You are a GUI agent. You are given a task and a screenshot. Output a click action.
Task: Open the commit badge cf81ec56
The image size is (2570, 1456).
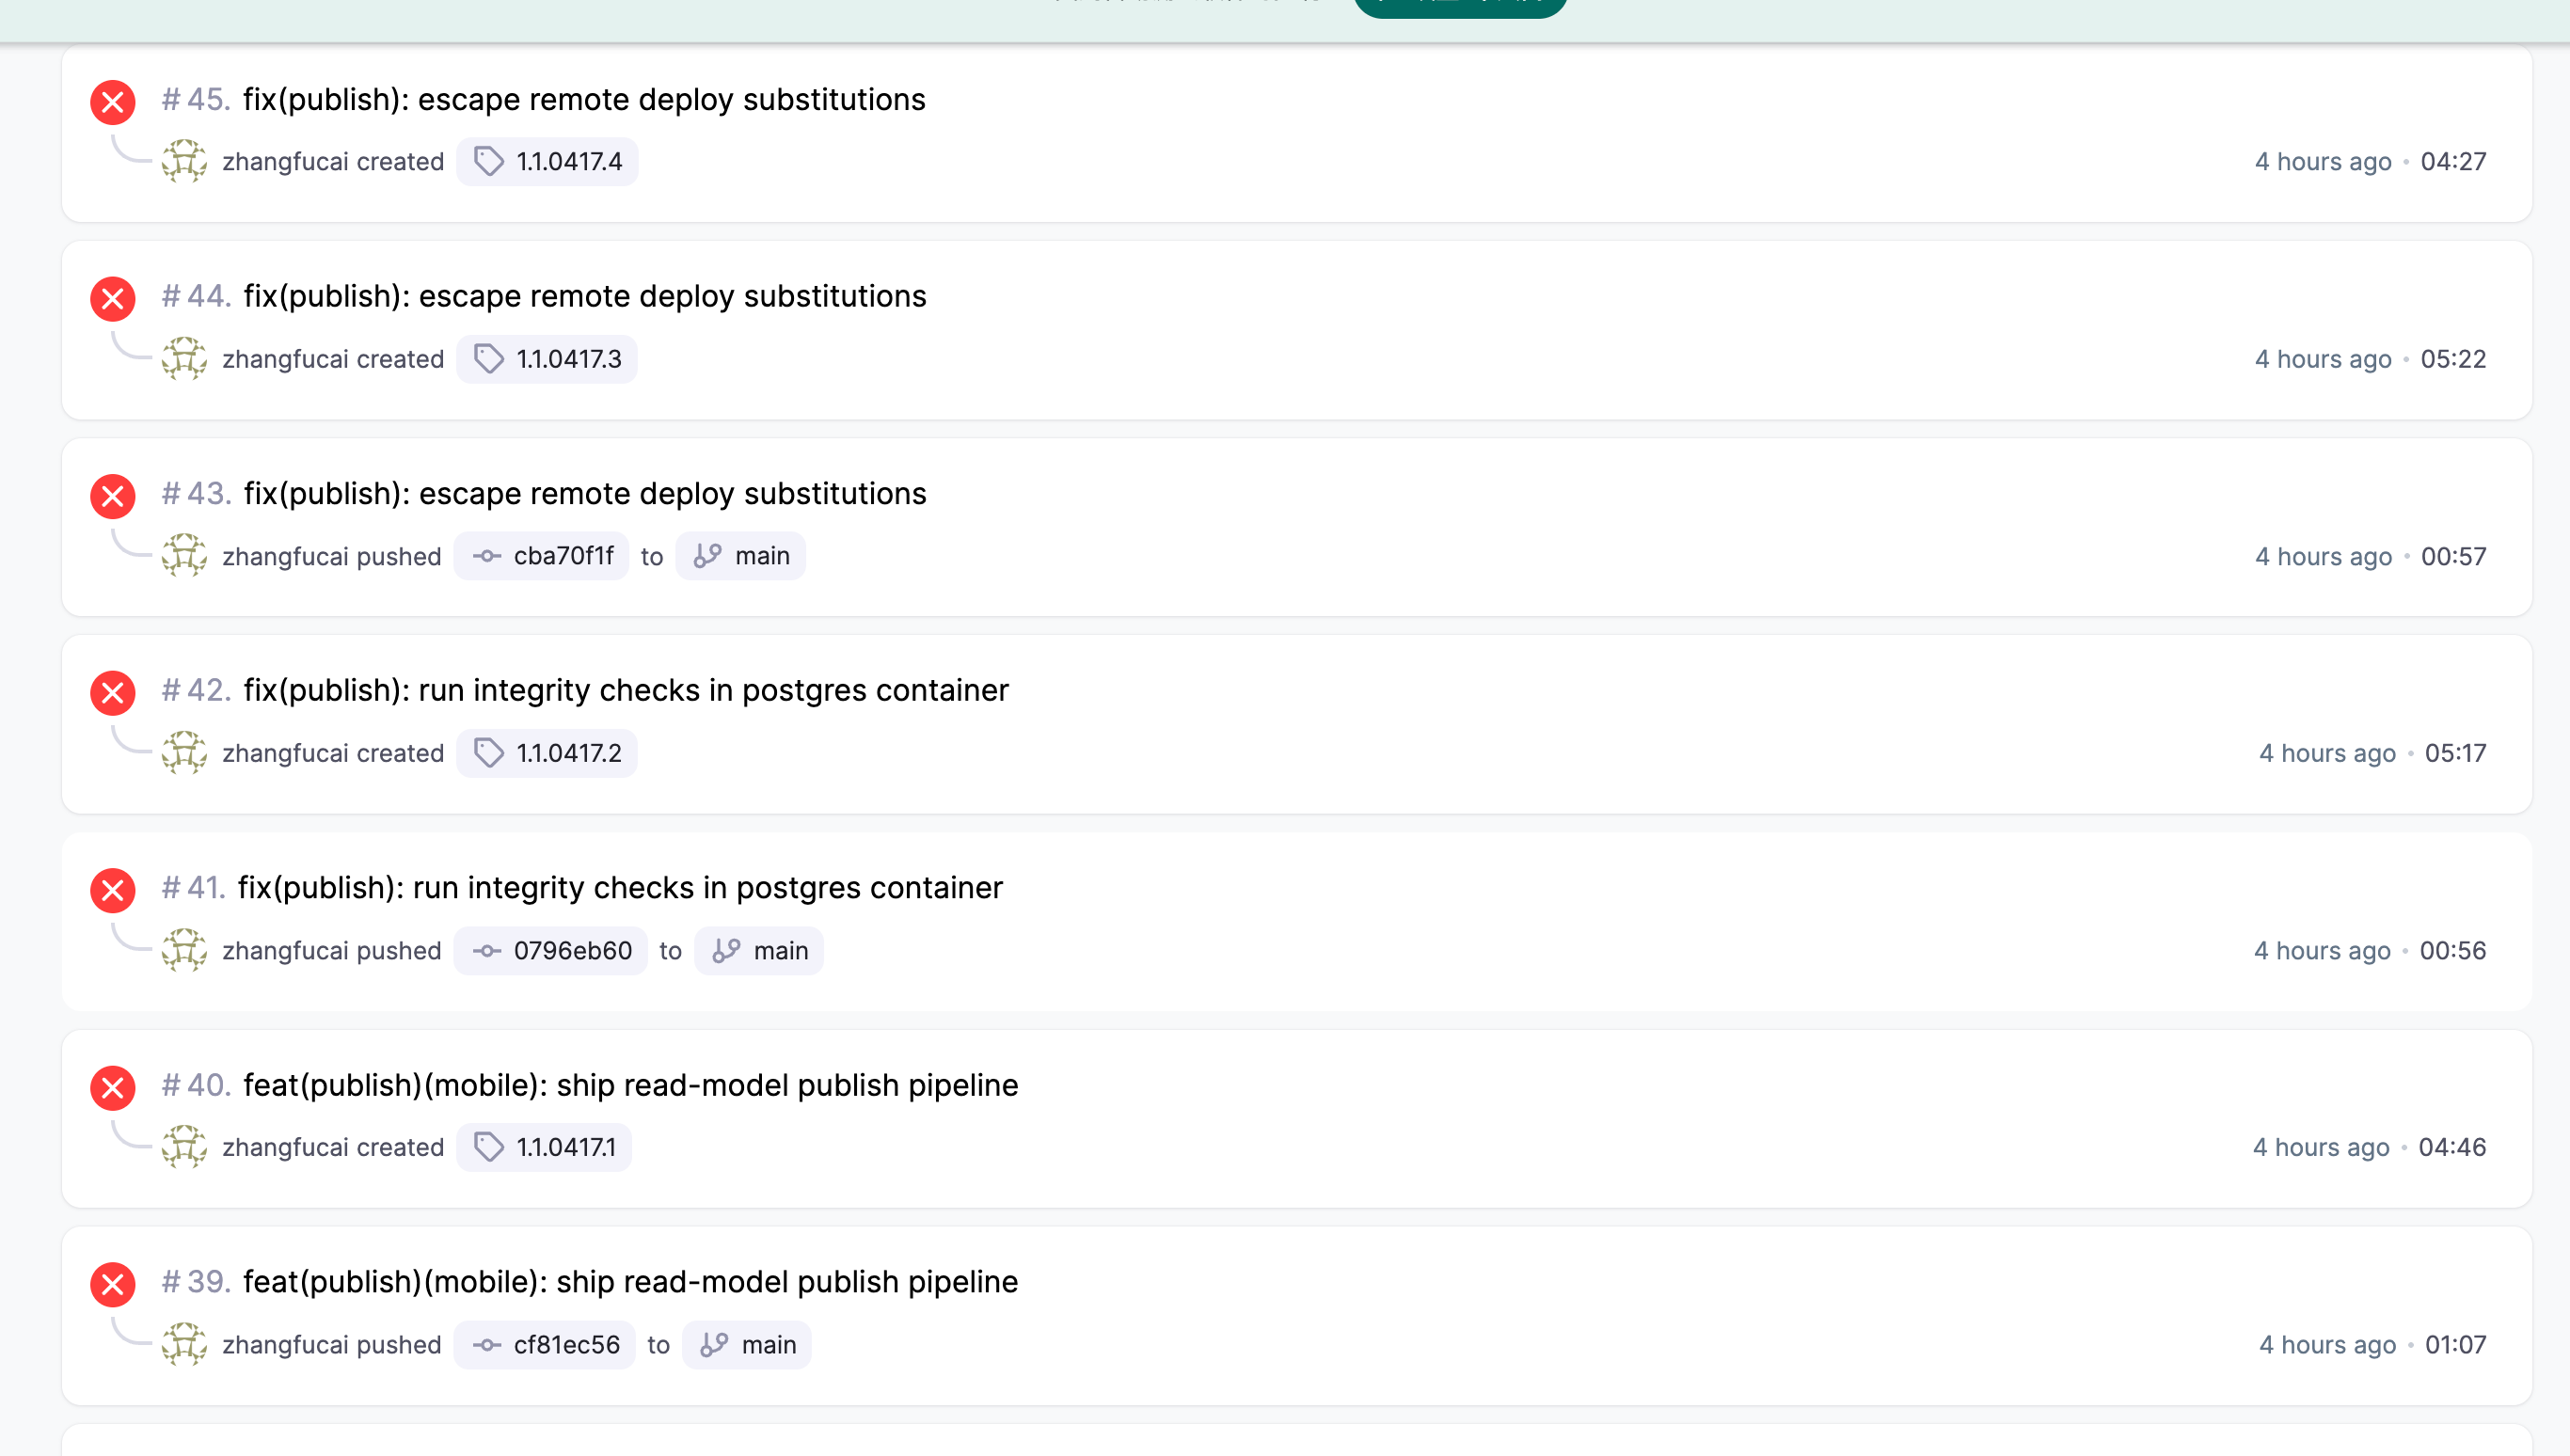point(545,1345)
